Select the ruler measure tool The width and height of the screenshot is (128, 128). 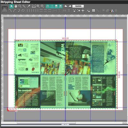point(24,6)
